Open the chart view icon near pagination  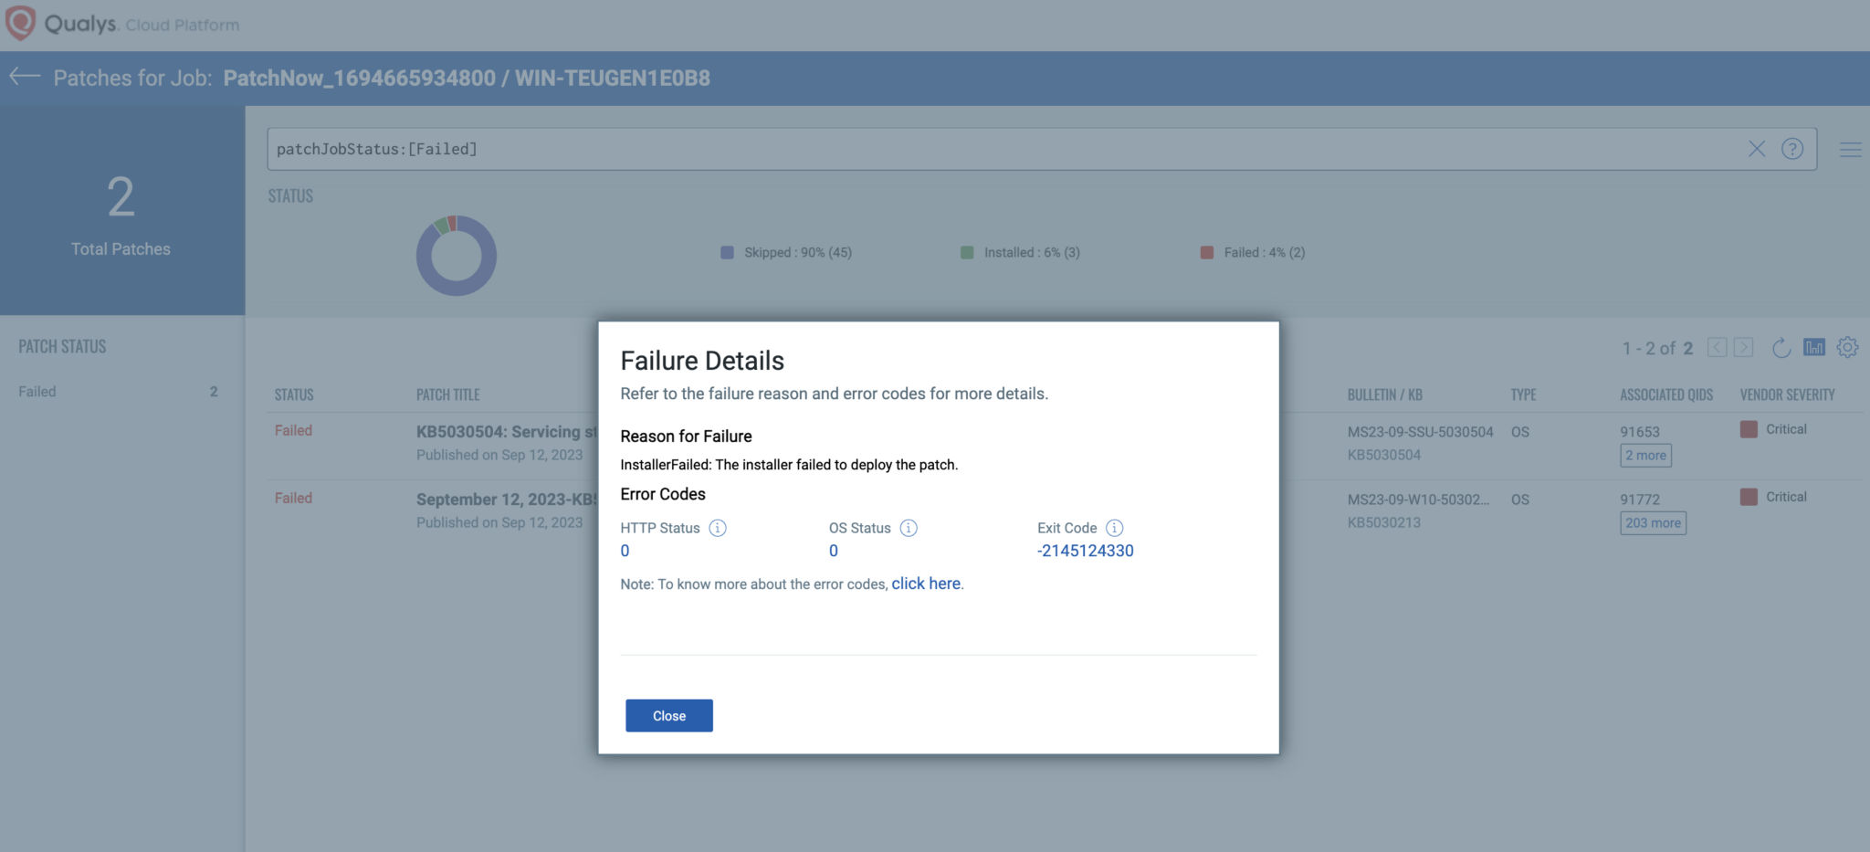pyautogui.click(x=1813, y=347)
